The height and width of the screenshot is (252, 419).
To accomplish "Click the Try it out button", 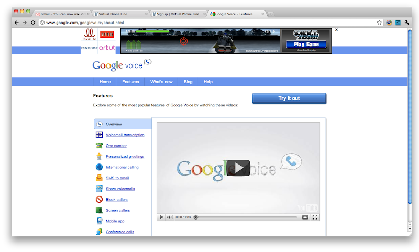I will point(289,98).
